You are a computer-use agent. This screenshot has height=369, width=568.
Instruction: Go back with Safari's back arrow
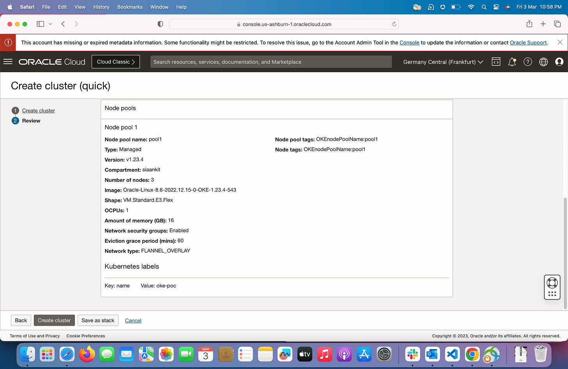click(63, 24)
